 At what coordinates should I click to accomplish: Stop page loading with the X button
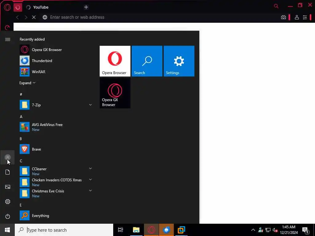(34, 17)
